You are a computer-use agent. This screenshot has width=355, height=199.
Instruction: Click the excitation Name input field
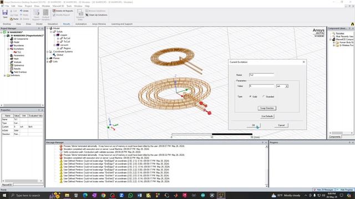coord(261,75)
